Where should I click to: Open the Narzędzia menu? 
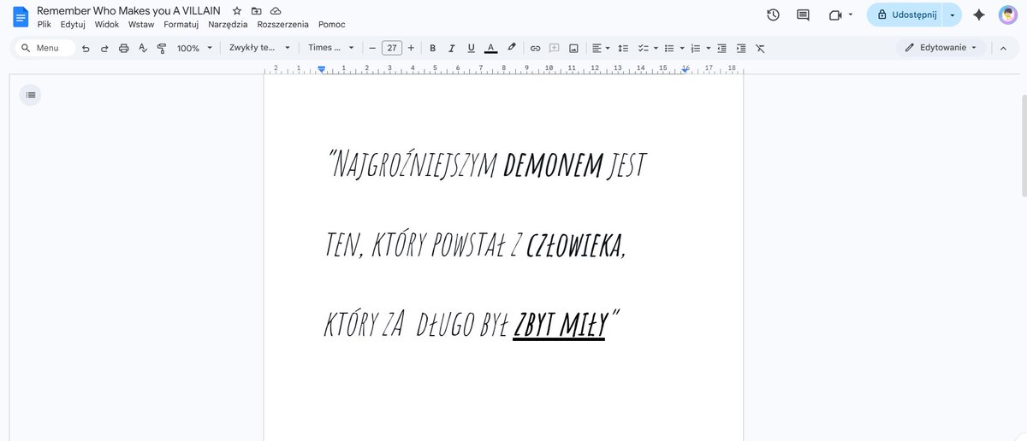click(x=228, y=25)
